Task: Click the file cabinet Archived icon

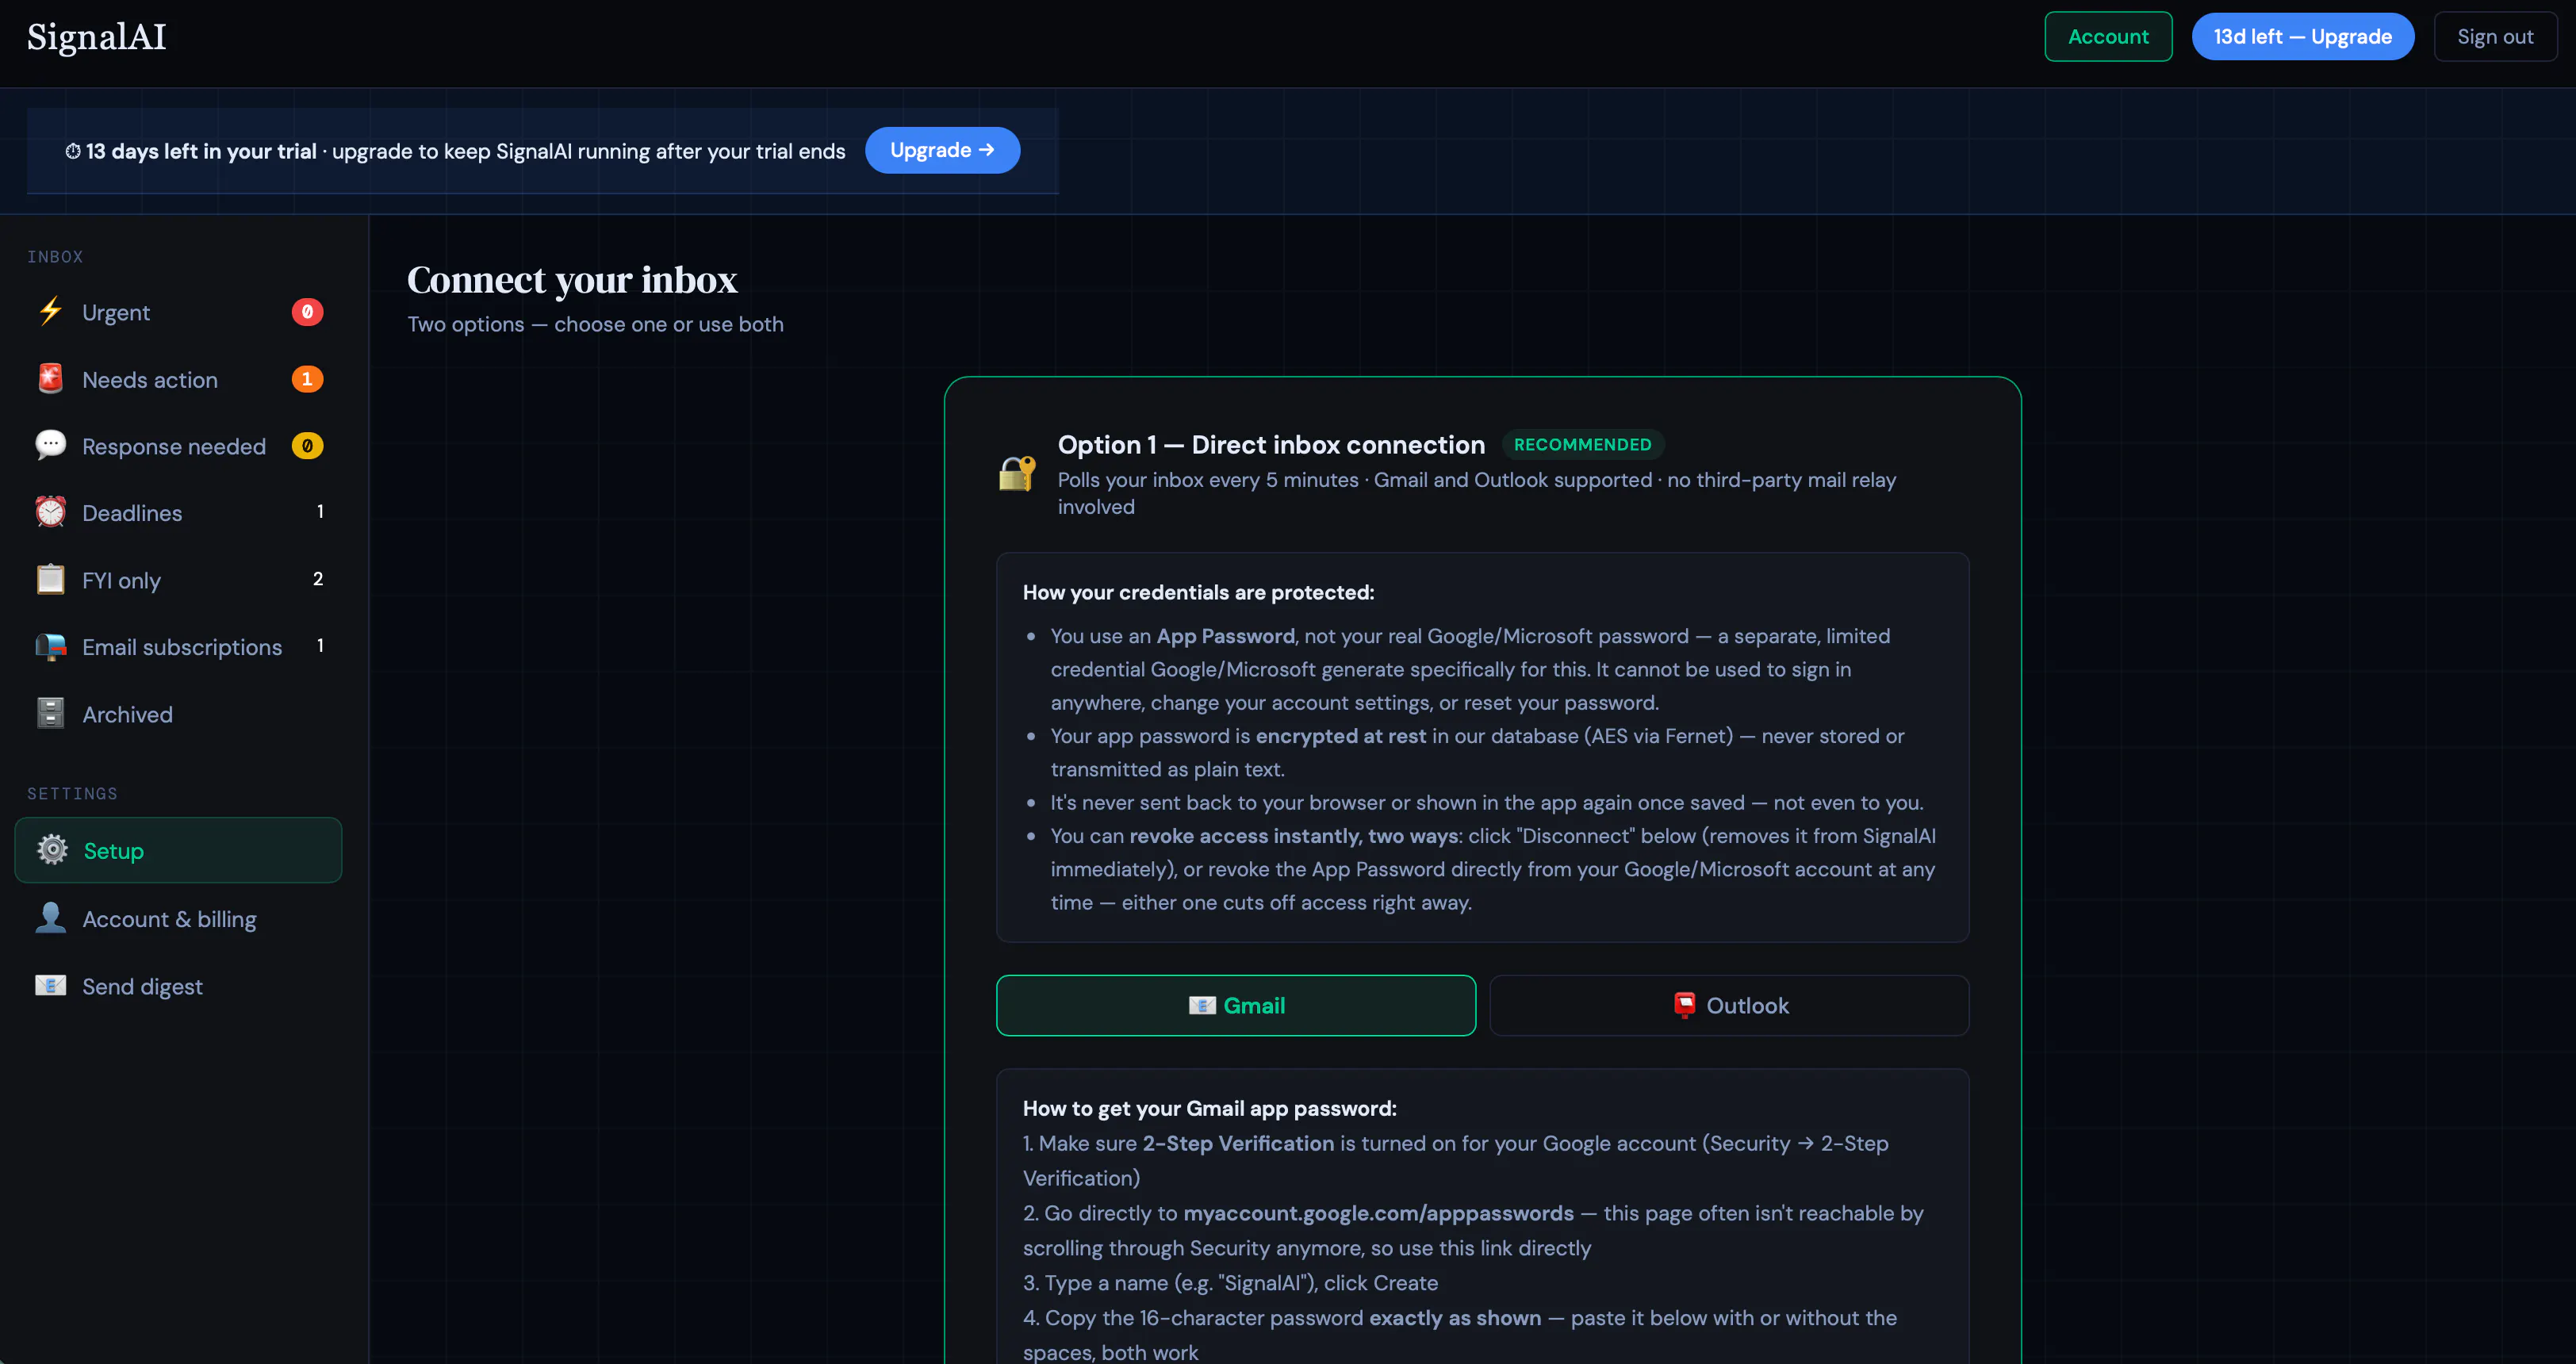Action: [x=50, y=713]
